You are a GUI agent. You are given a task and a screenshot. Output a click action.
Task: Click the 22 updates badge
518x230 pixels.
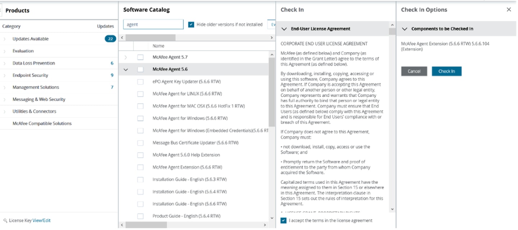click(x=110, y=39)
